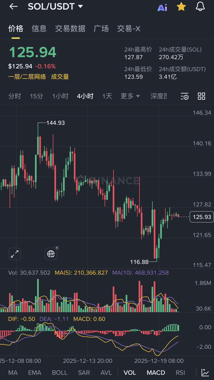Select the 1天 timeframe
The width and height of the screenshot is (214, 380).
[x=107, y=96]
